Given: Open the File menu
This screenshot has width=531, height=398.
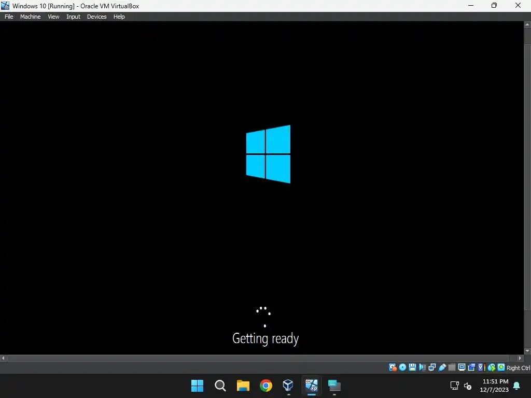Looking at the screenshot, I should point(9,17).
